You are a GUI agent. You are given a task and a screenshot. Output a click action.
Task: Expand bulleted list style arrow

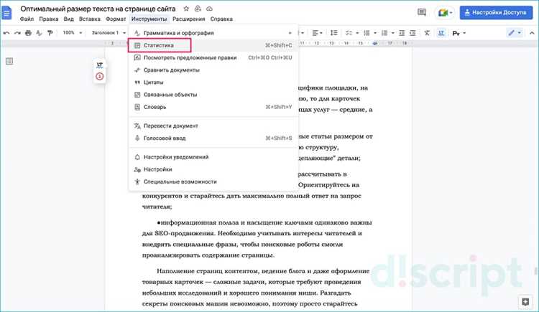pos(375,33)
